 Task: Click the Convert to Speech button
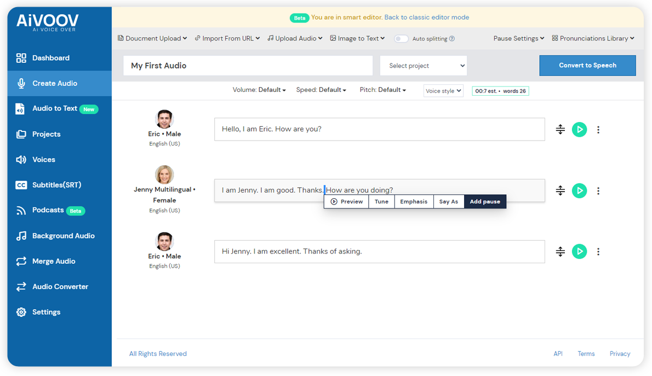click(x=587, y=65)
